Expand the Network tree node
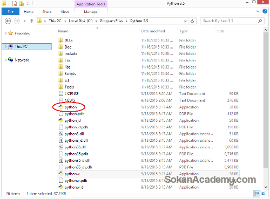 (x=5, y=60)
